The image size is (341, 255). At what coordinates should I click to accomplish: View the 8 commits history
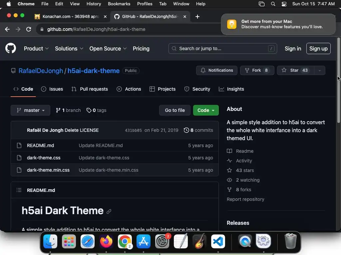(x=198, y=130)
